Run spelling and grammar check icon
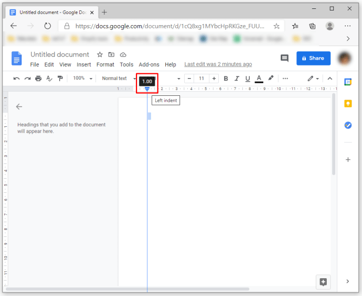The image size is (362, 296). (x=49, y=79)
